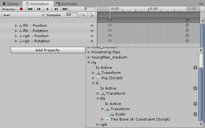Expand mixamorig:Hips in property list

89,52
